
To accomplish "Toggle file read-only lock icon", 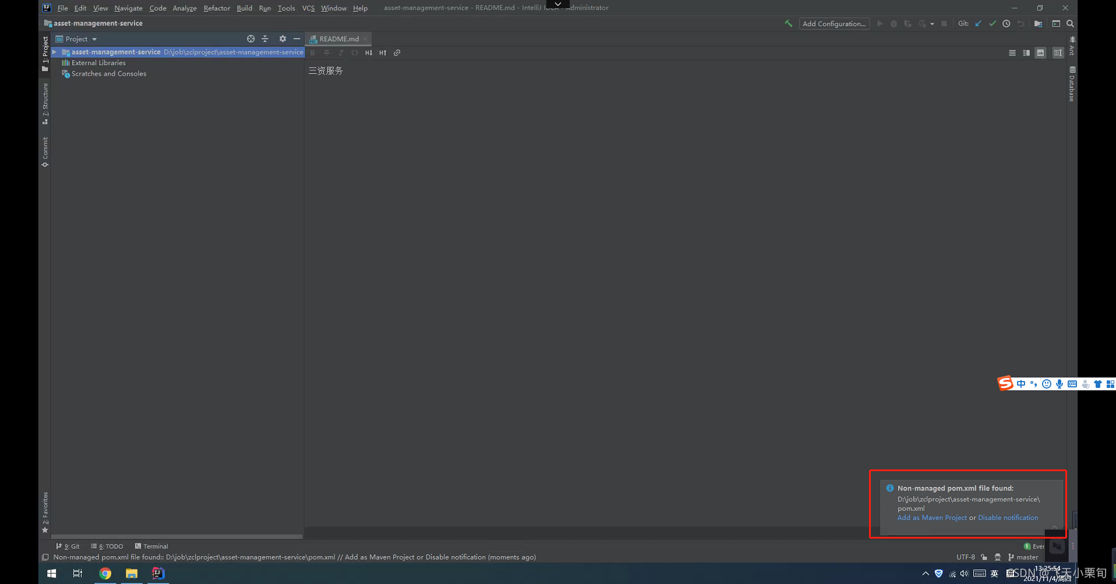I will click(x=984, y=557).
